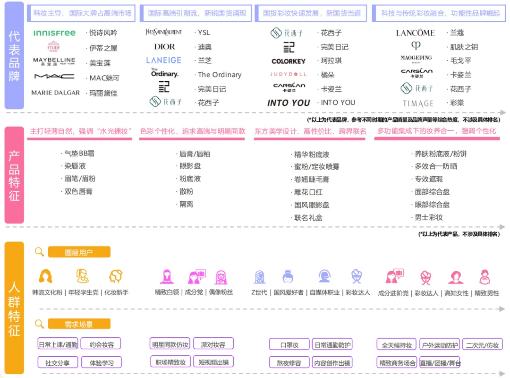
Task: Click the blue LANEIGE logo
Action: (x=163, y=60)
